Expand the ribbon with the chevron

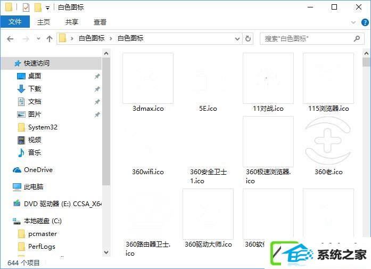pos(353,22)
